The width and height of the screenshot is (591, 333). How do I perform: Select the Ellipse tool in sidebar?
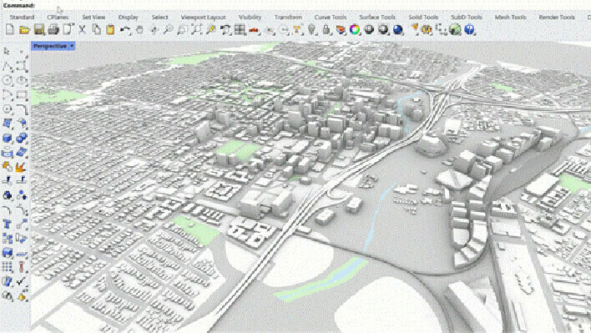tap(22, 80)
